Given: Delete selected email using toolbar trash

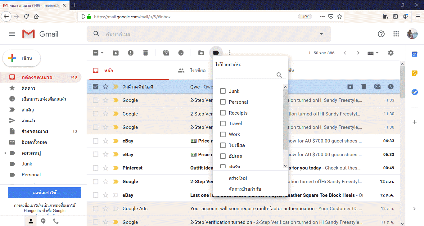Looking at the screenshot, I should click(146, 53).
